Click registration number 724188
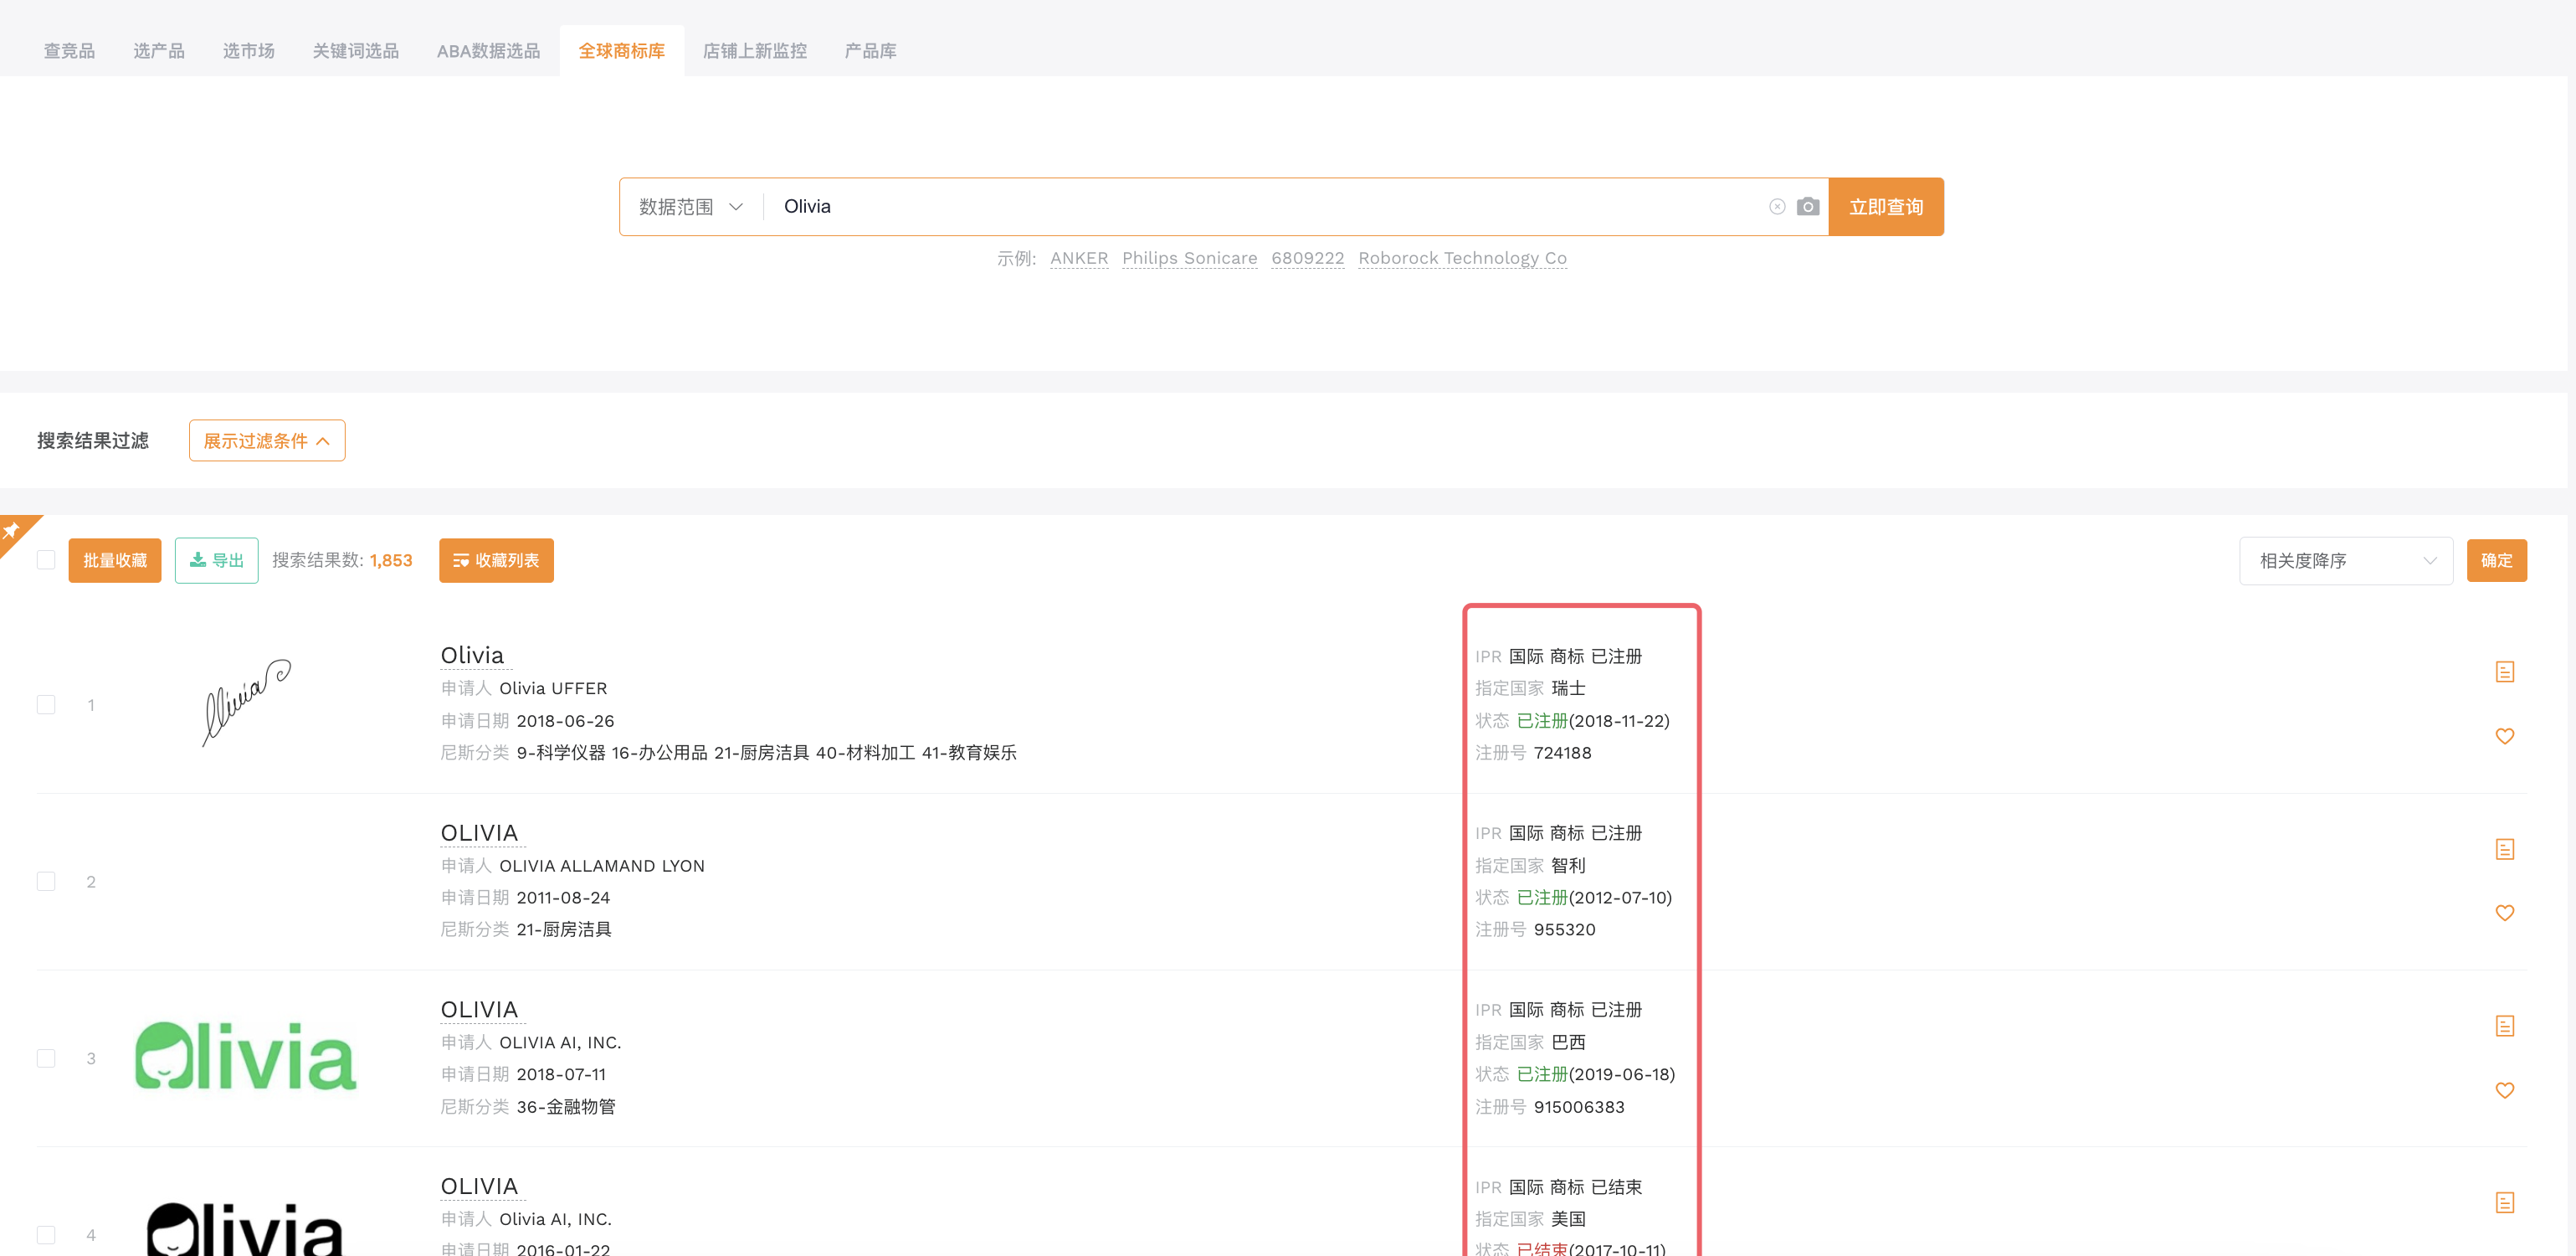This screenshot has height=1256, width=2576. 1562,753
